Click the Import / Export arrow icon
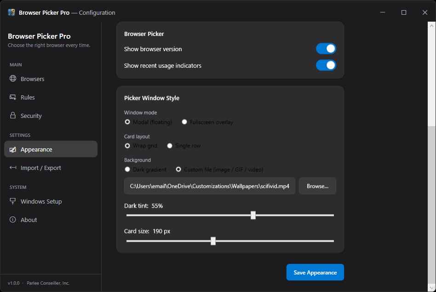436x292 pixels. pyautogui.click(x=13, y=168)
